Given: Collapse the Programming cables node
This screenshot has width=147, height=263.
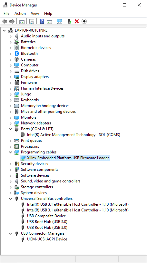Looking at the screenshot, I should coord(11,152).
